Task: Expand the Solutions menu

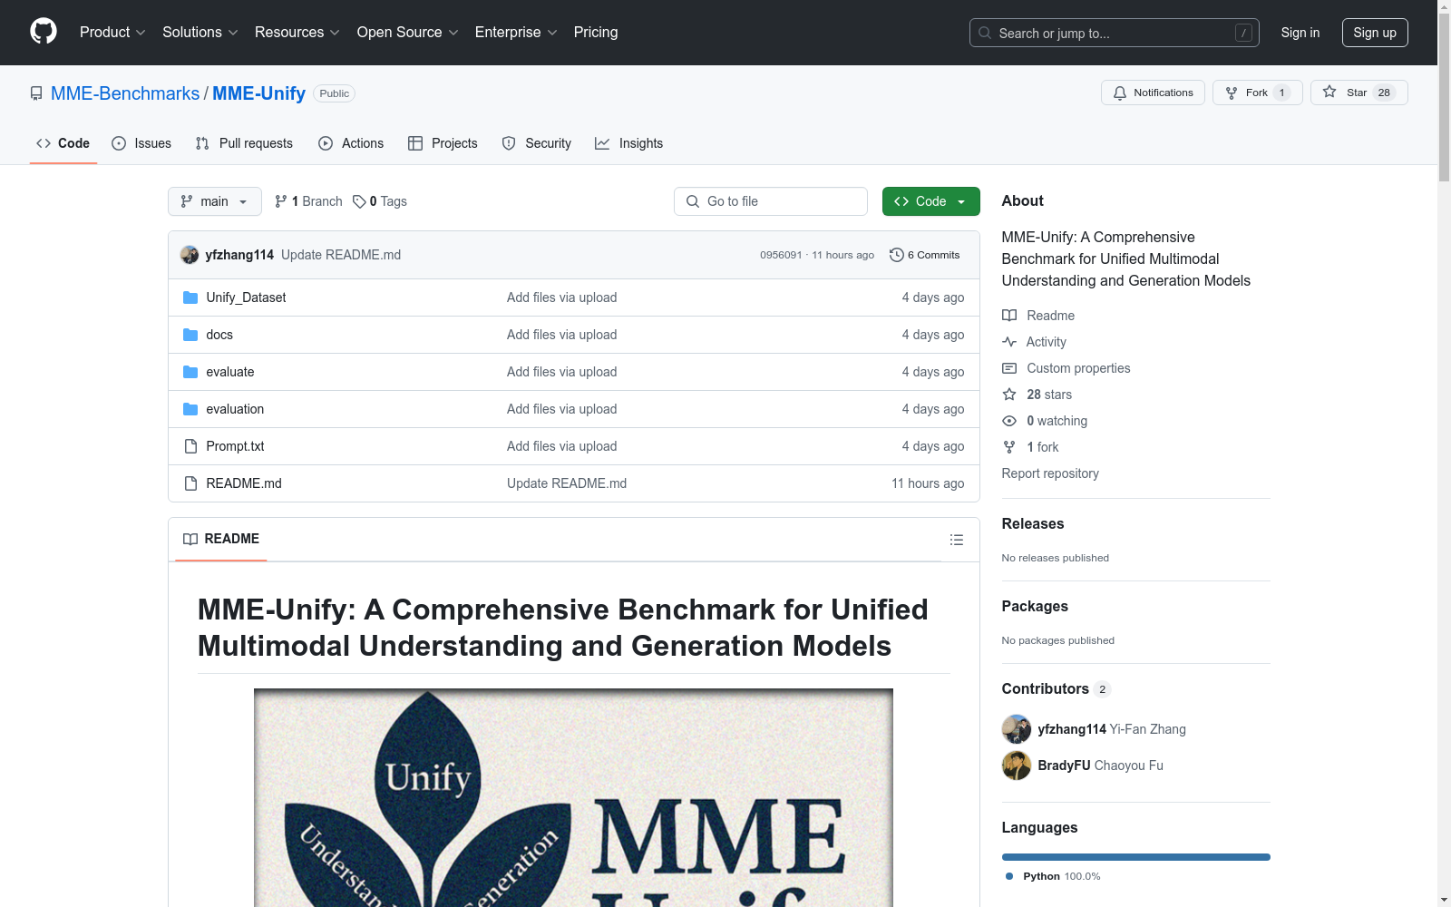Action: 200,32
